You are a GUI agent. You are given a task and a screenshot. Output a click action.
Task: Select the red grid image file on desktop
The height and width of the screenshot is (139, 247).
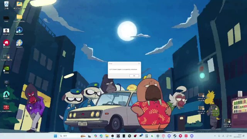tap(6, 108)
